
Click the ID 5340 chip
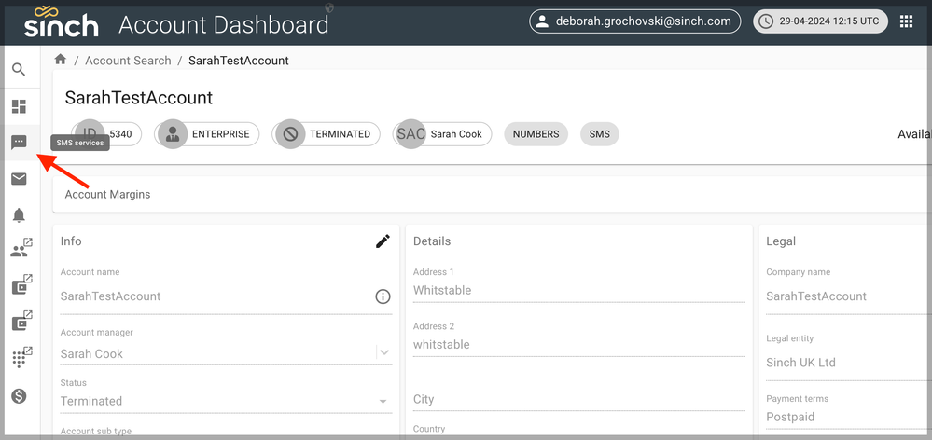(106, 134)
